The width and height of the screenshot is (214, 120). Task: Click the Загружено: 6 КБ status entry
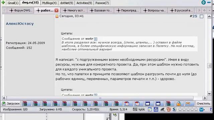point(50,109)
